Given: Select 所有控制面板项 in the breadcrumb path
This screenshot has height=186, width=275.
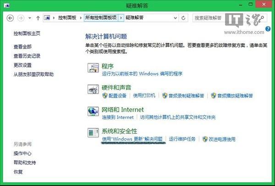Looking at the screenshot, I should [x=101, y=18].
